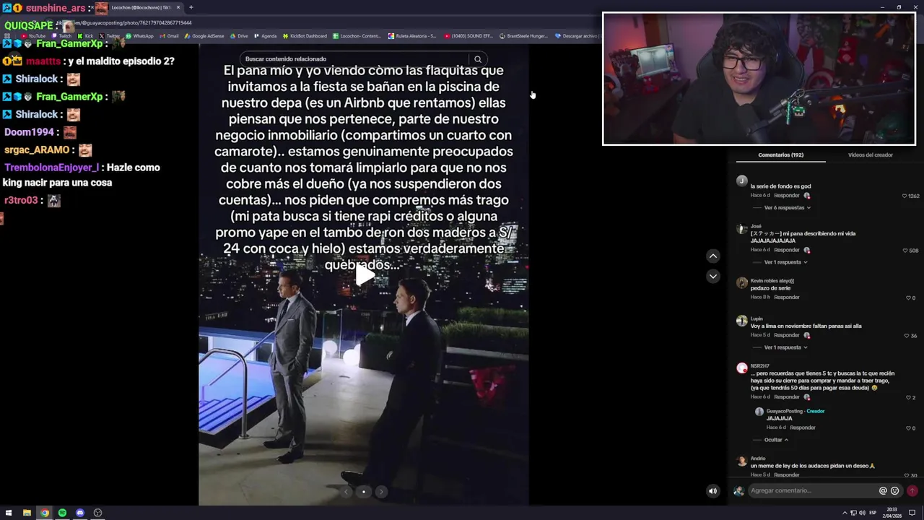Focus the 'Agregar comentario...' input field

point(812,490)
